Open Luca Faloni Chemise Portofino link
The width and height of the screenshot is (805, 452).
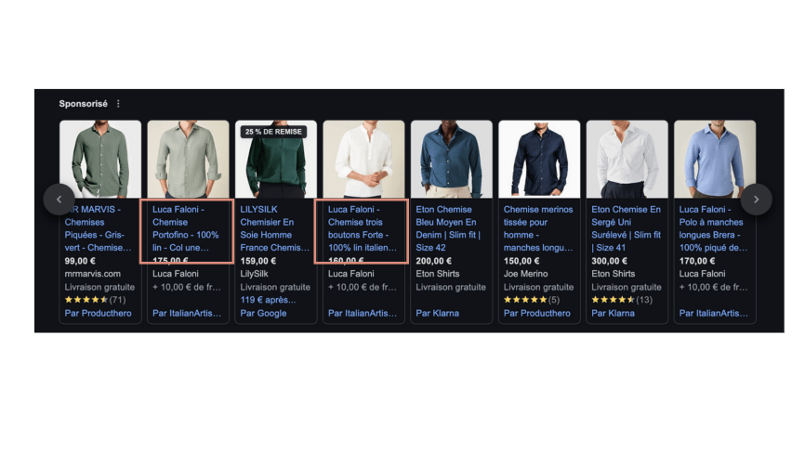[186, 228]
